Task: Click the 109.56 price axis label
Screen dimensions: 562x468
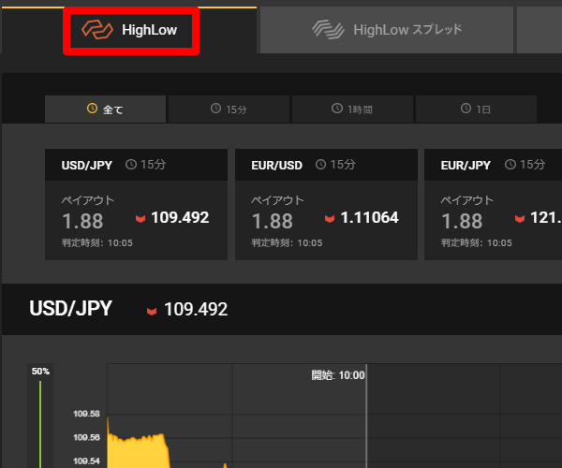Action: [x=86, y=437]
